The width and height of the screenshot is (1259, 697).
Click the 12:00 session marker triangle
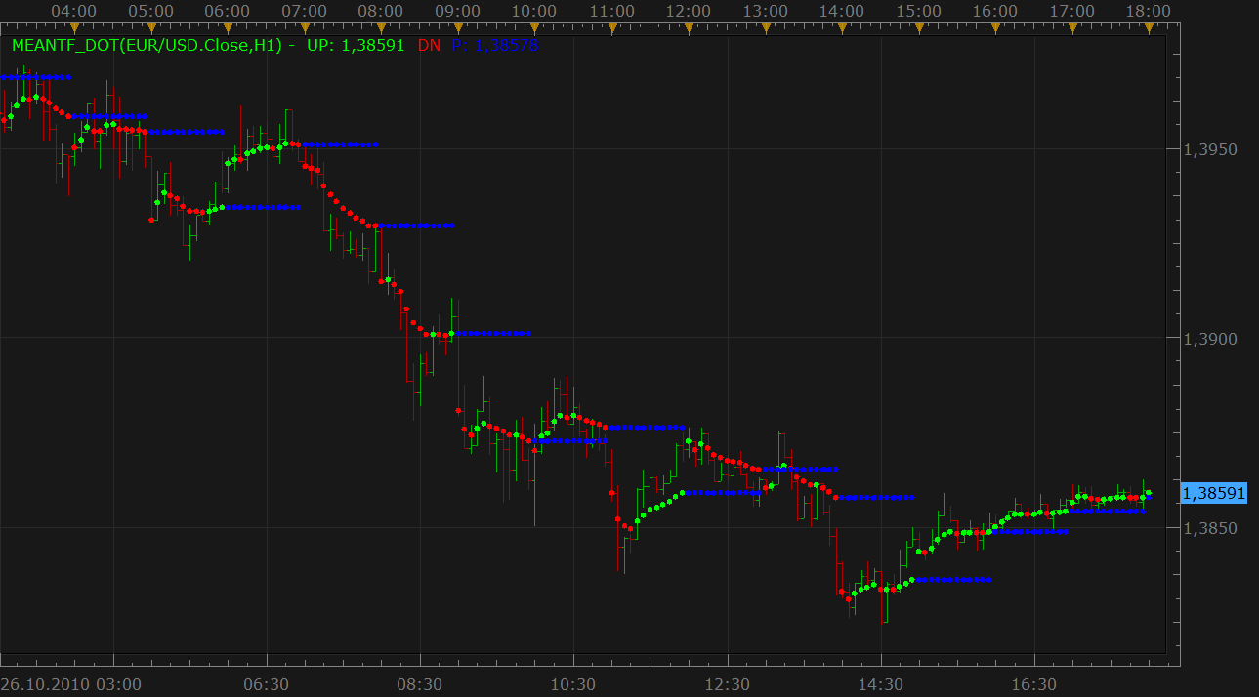pyautogui.click(x=689, y=27)
